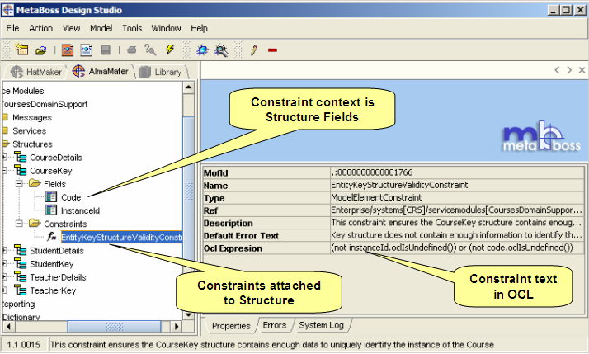589x354 pixels.
Task: Click the TeacherKey structure icon
Action: point(21,290)
